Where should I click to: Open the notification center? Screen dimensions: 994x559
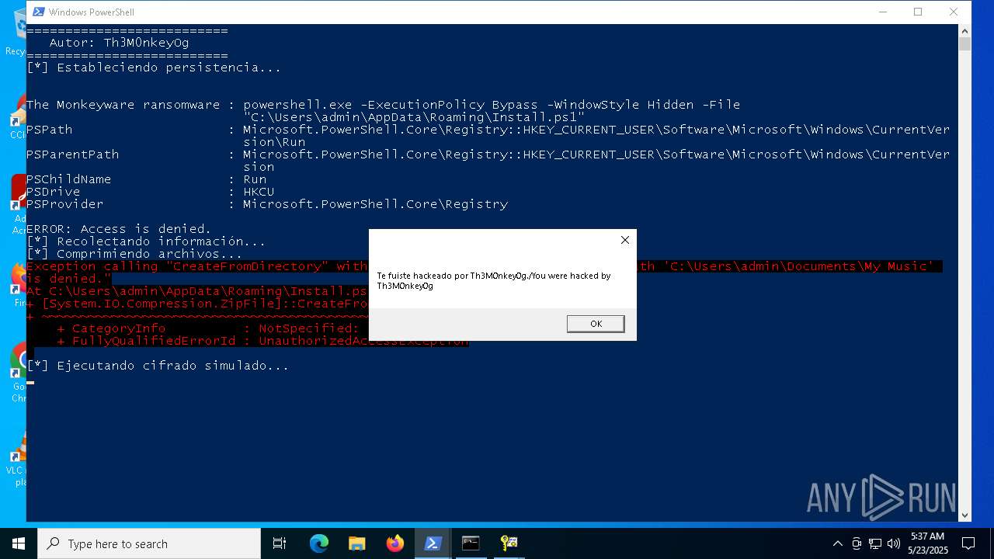tap(968, 543)
